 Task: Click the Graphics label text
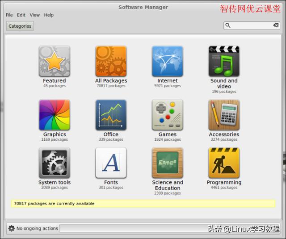[x=55, y=134]
